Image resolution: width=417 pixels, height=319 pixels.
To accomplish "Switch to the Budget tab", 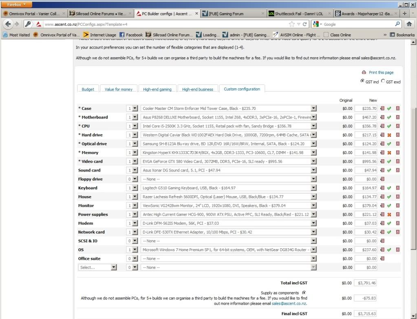I will coord(88,89).
